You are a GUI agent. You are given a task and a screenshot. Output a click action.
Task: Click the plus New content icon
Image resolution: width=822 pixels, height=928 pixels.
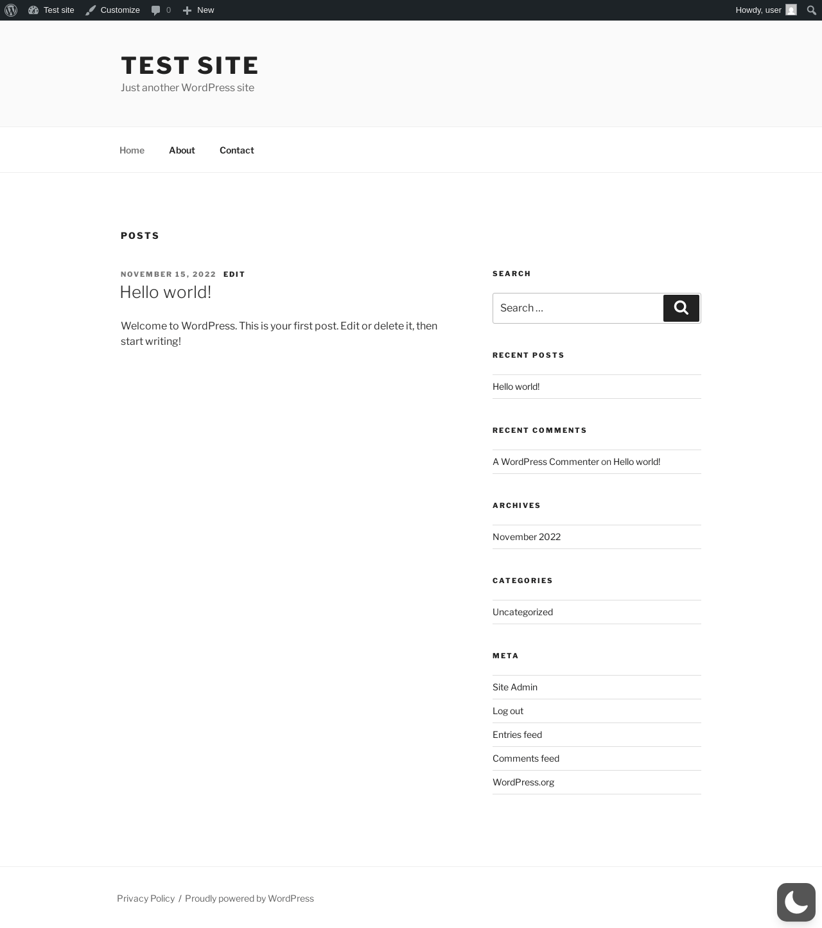pos(187,10)
